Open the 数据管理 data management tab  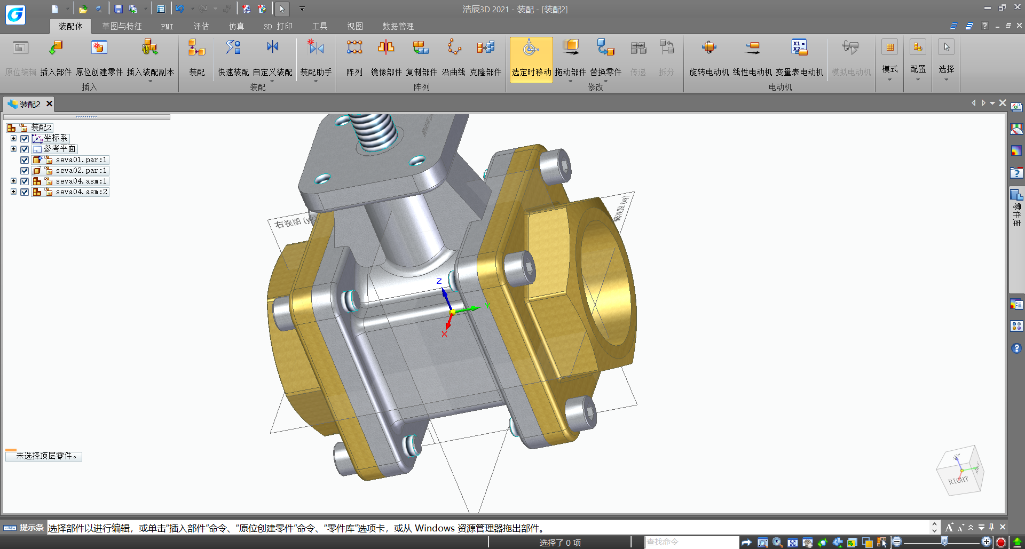[x=398, y=26]
